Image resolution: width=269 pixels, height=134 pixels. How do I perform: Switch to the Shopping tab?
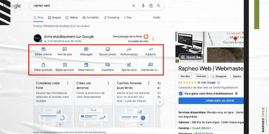[112, 17]
